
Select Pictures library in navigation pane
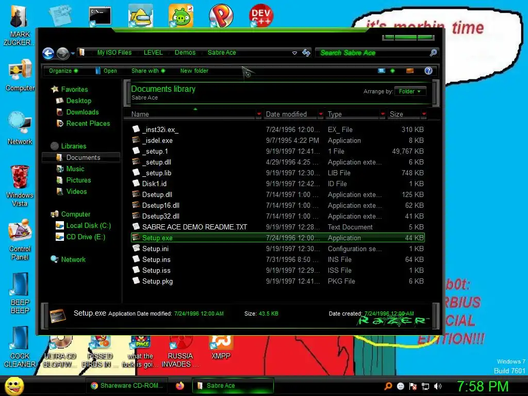coord(78,180)
